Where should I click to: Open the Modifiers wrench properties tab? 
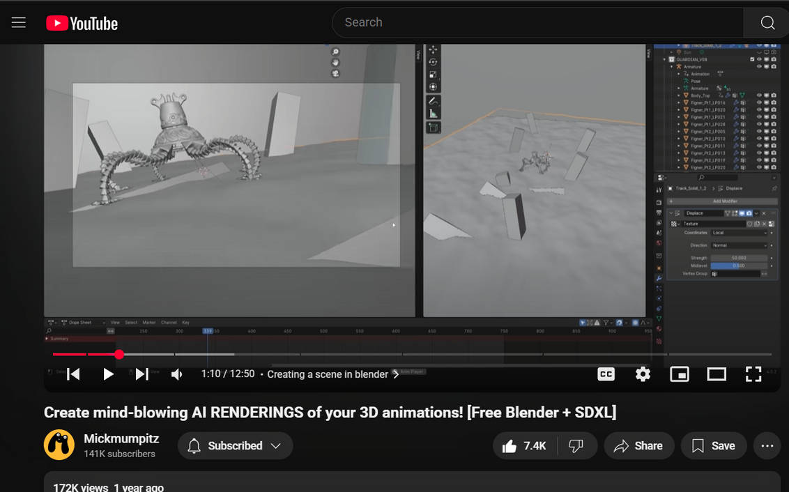click(659, 278)
